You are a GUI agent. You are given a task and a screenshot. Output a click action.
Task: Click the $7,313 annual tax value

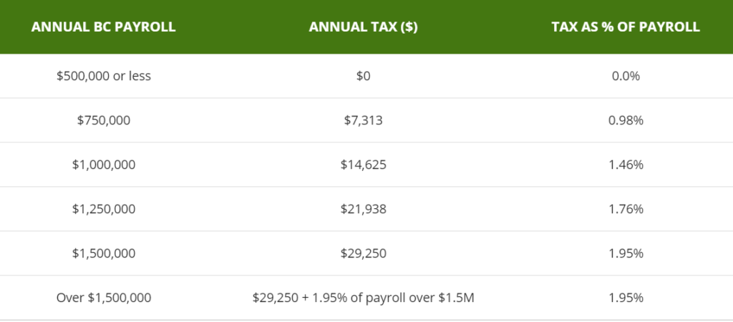tap(364, 120)
